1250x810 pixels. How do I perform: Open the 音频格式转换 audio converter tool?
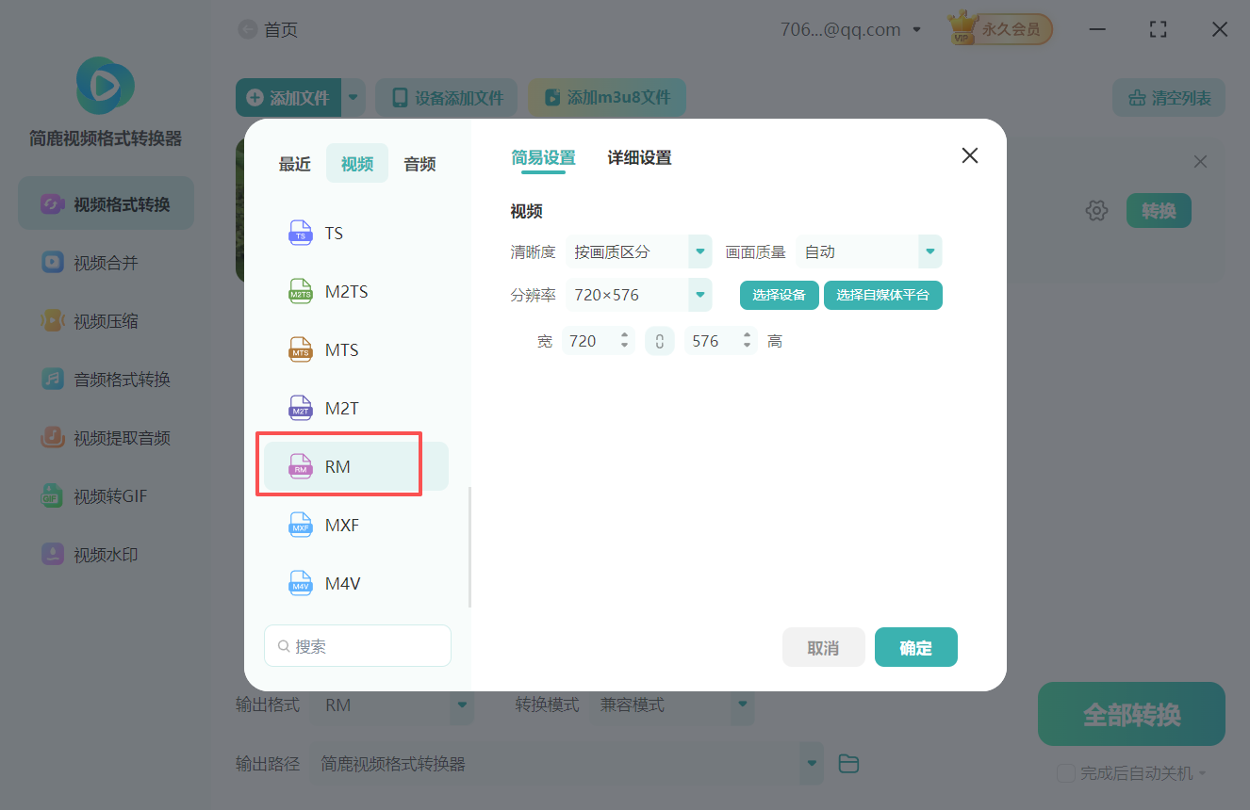coord(104,379)
